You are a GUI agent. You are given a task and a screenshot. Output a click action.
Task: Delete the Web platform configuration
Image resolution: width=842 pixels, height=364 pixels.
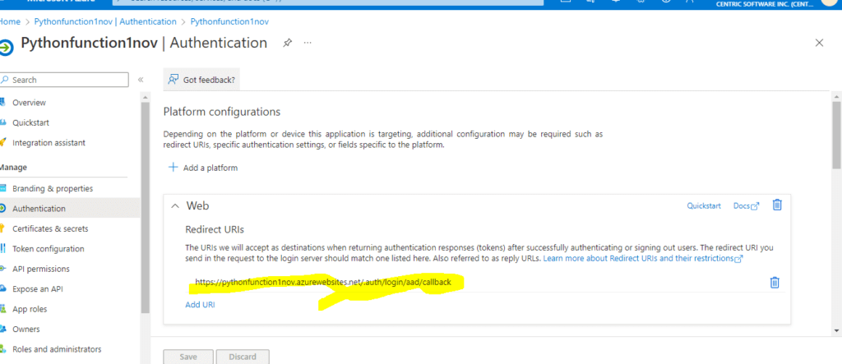click(777, 205)
